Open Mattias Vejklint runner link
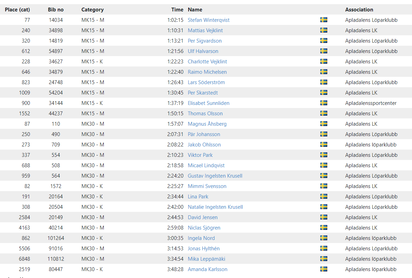Viewport: 412px width, 278px height. coord(205,30)
